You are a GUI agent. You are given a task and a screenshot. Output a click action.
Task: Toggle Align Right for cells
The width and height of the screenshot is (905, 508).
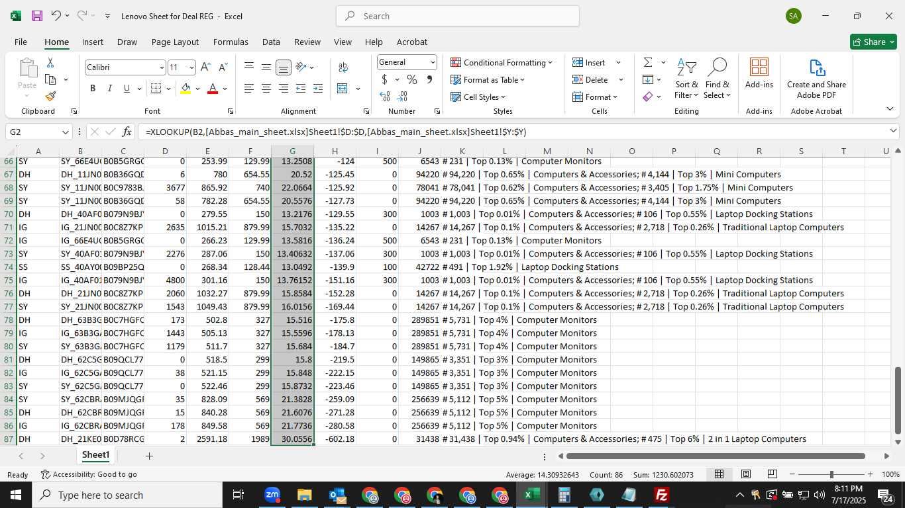tap(284, 88)
